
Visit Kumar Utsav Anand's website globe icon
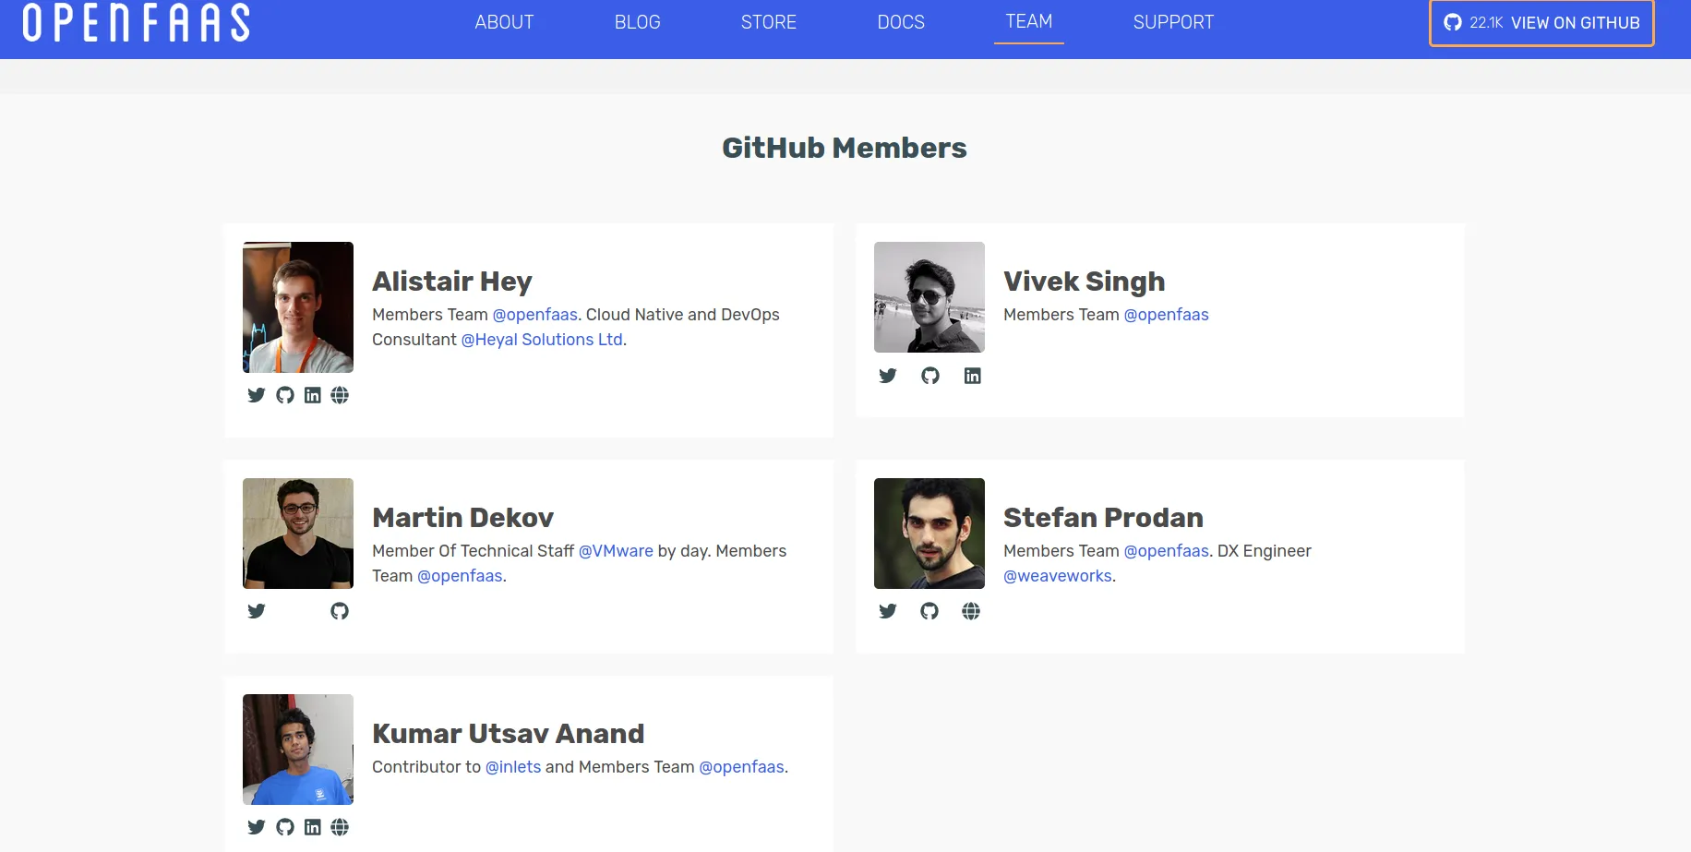click(x=340, y=827)
